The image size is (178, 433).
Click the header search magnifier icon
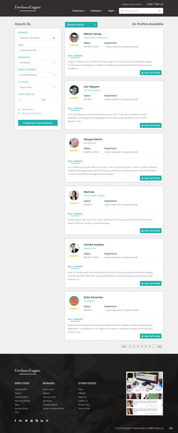160,11
